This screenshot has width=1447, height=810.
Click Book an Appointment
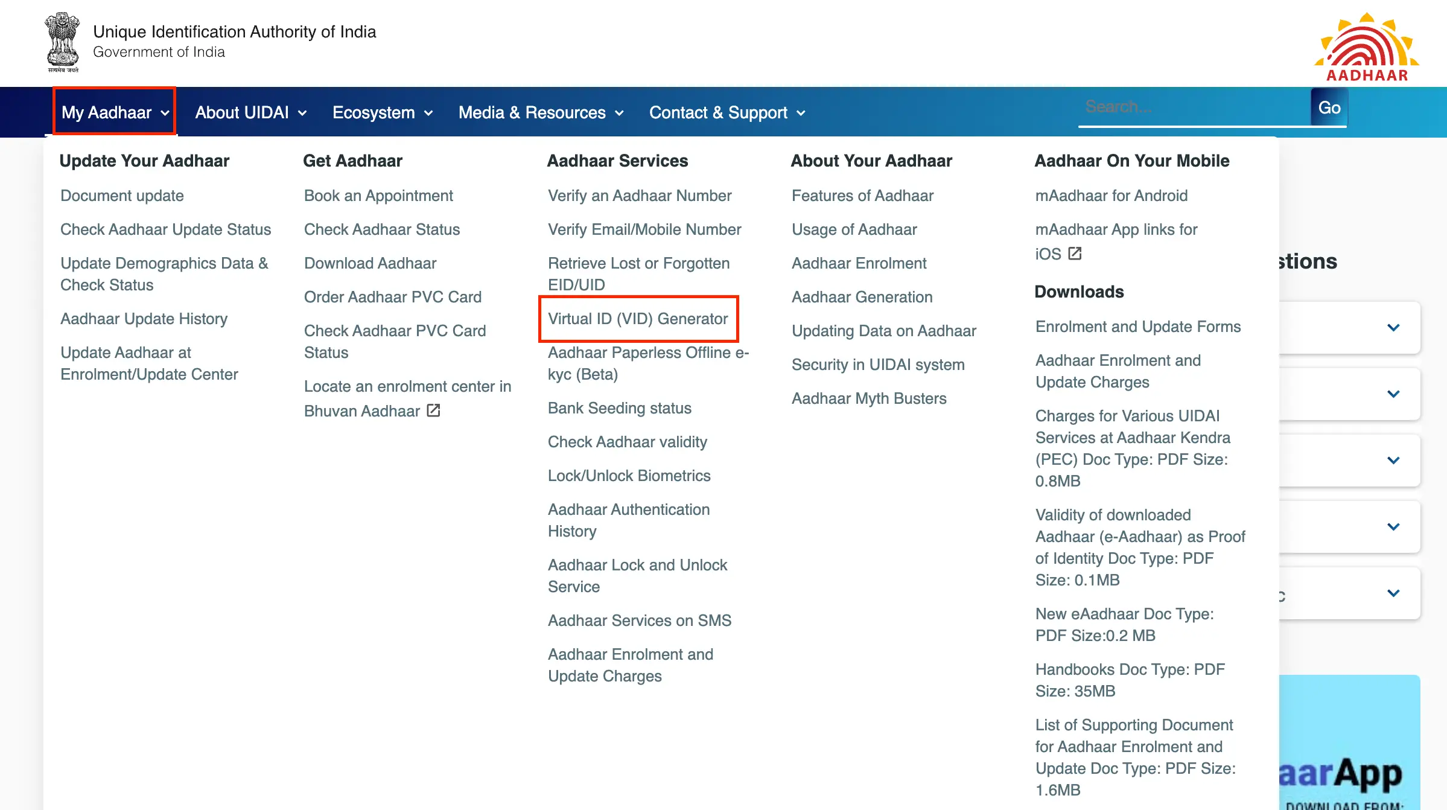[x=378, y=195]
